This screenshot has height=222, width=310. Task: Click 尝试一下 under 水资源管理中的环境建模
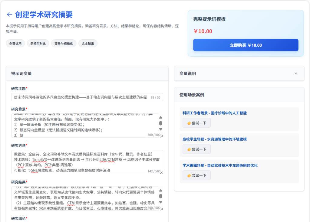point(196,149)
